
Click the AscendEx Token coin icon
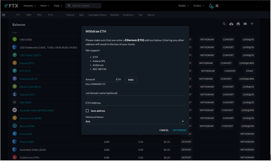15,110
